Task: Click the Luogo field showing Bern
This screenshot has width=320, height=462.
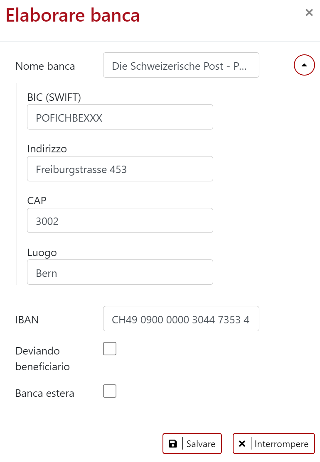Action: pyautogui.click(x=120, y=272)
